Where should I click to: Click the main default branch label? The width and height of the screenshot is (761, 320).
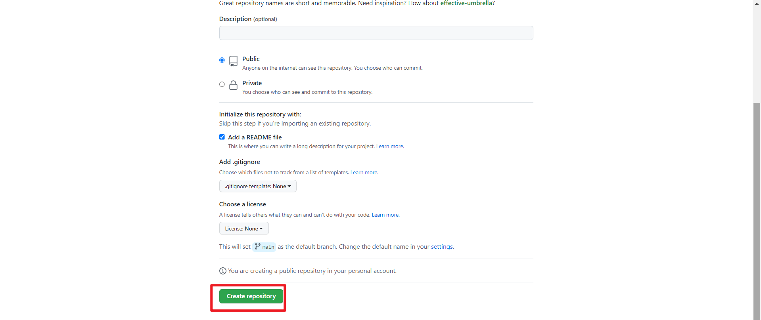[268, 247]
